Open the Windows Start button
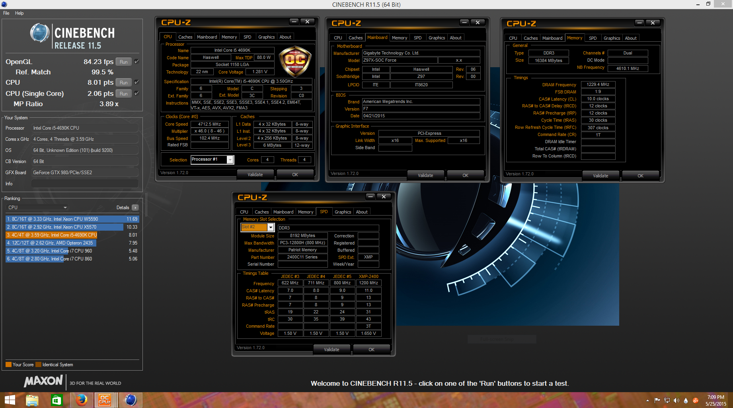The height and width of the screenshot is (408, 733). click(10, 400)
